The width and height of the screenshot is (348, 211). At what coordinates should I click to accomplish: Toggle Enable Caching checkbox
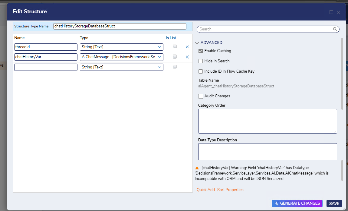tap(201, 51)
